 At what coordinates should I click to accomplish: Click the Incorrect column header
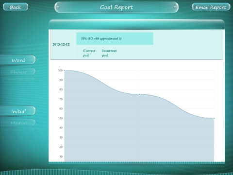(x=109, y=51)
